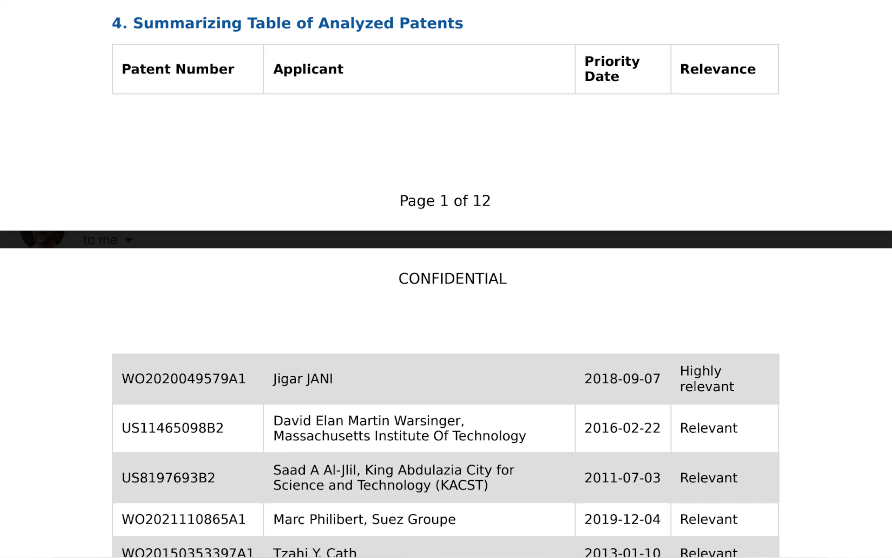Click the 'Applicant' column header
The image size is (892, 558).
coord(308,69)
